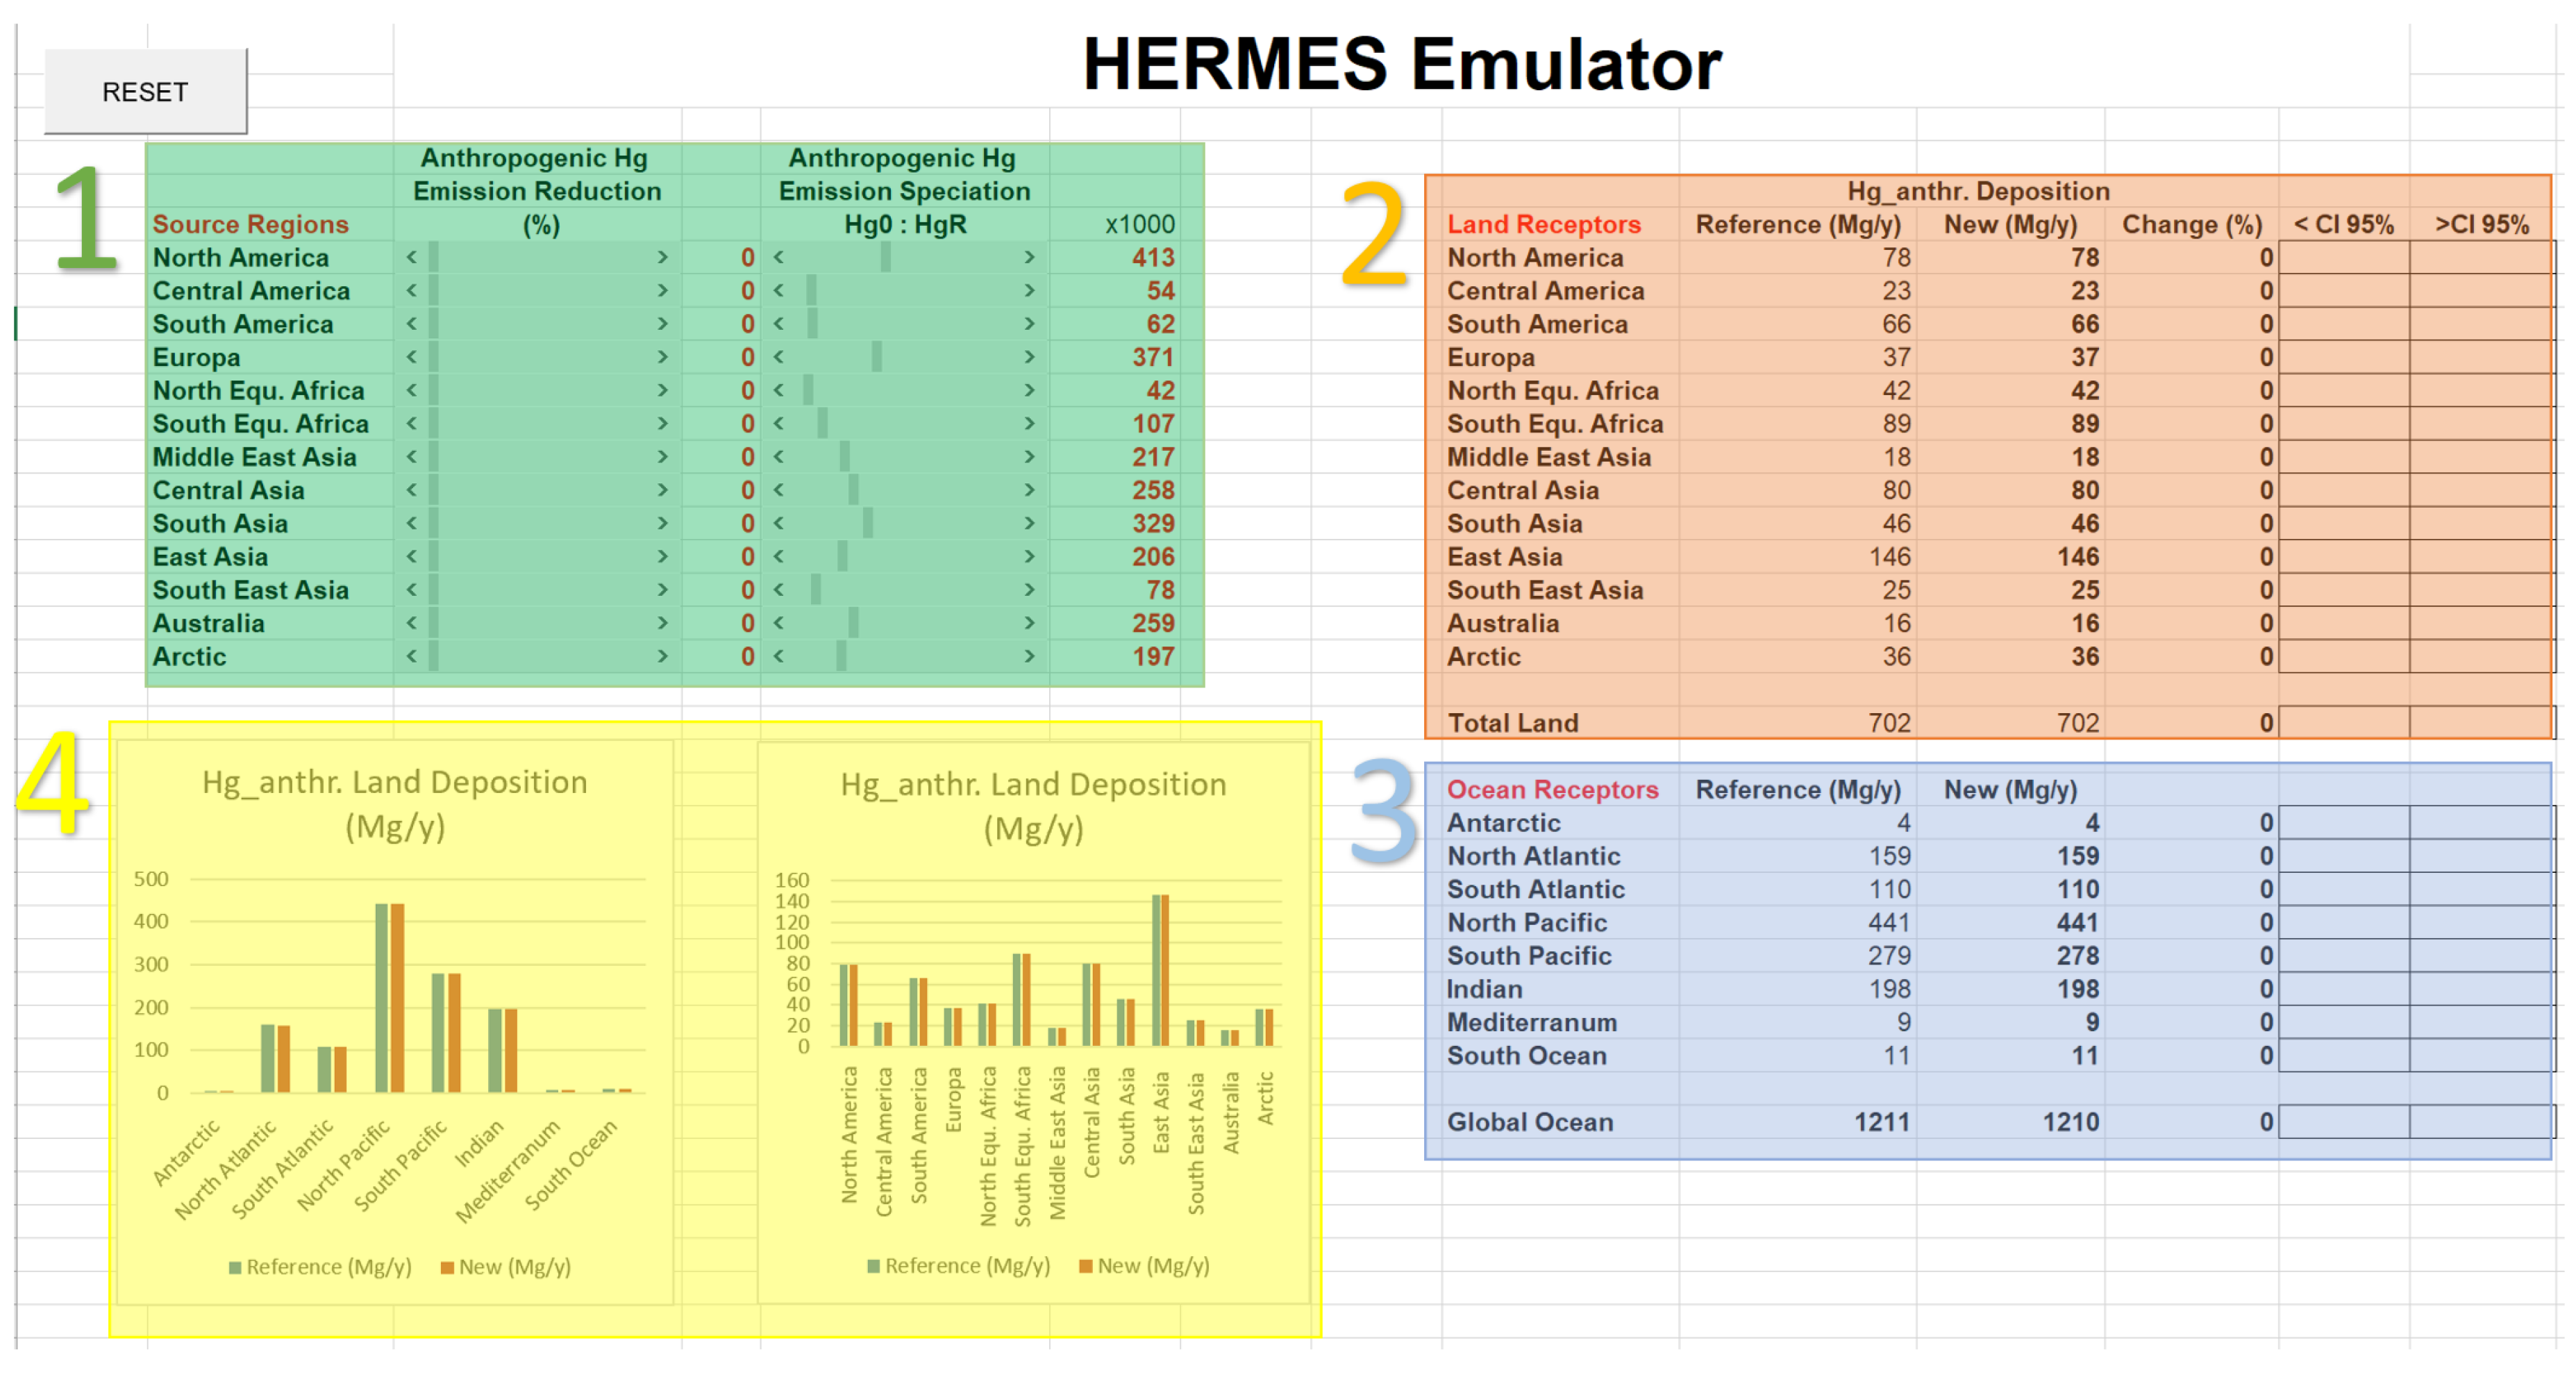Click right arrow of Middle East Asia reduction
The height and width of the screenshot is (1384, 2576).
(x=662, y=457)
